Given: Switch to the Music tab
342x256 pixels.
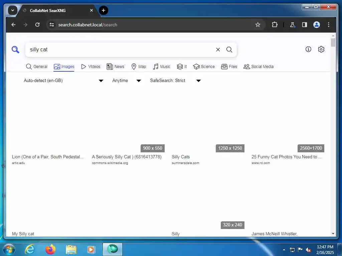Looking at the screenshot, I should 162,66.
